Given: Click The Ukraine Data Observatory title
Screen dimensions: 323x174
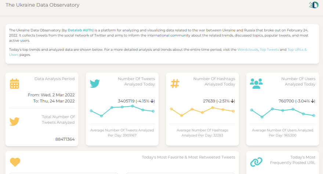Looking at the screenshot, I should click(x=43, y=5).
